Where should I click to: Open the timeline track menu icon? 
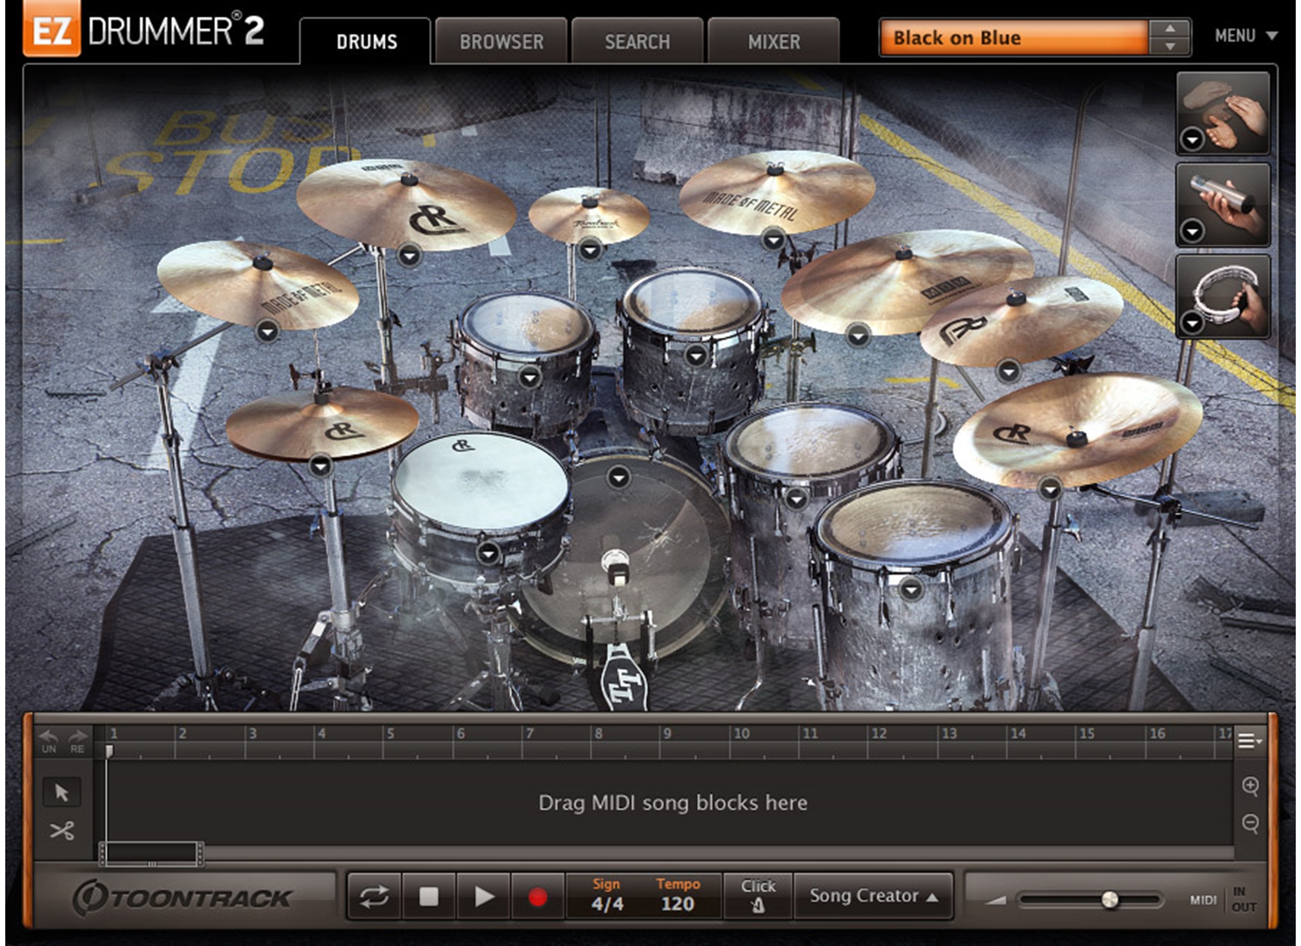(x=1248, y=741)
